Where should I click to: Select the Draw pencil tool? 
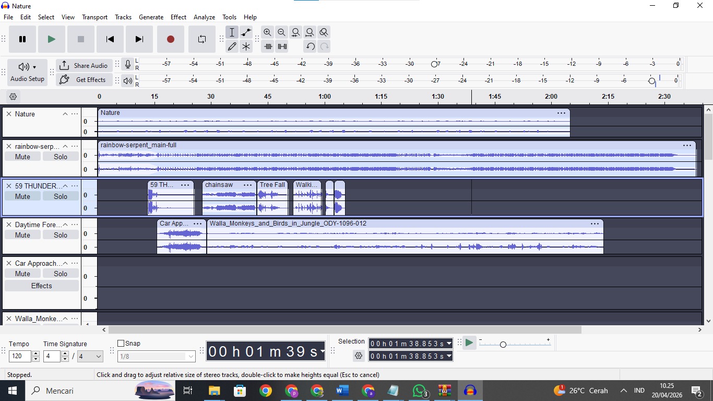point(232,46)
